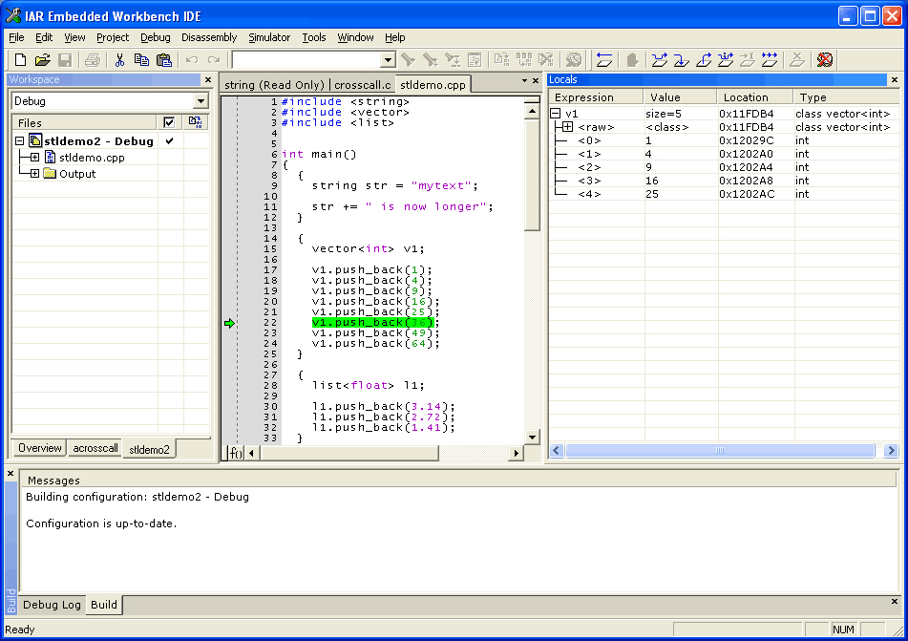This screenshot has height=641, width=908.
Task: Collapse the stldemo2 - Debug project node
Action: [x=19, y=140]
